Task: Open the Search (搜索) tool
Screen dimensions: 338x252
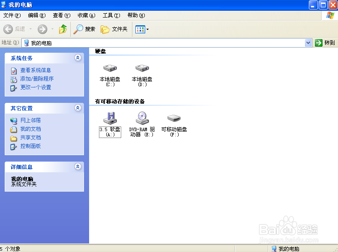Action: [84, 29]
